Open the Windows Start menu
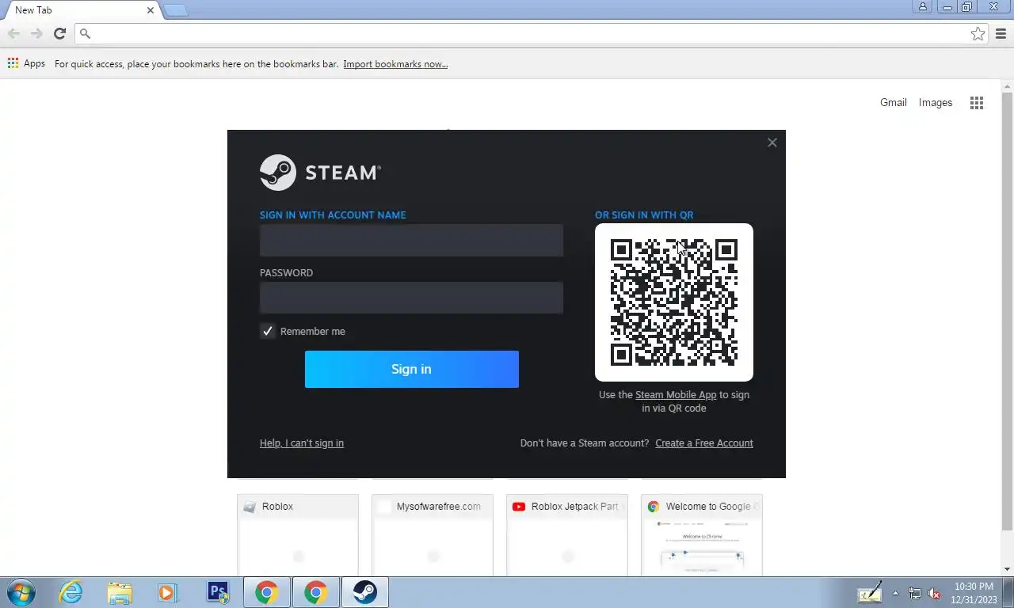This screenshot has width=1014, height=608. coord(21,592)
